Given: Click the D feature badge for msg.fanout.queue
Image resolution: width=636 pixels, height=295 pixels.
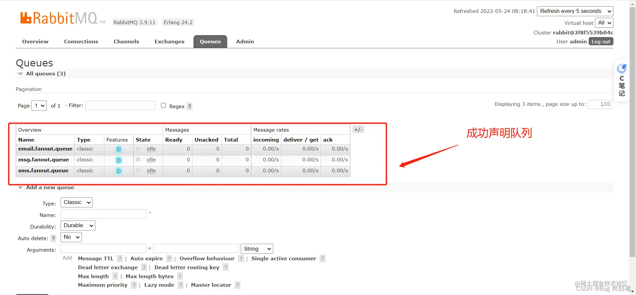Looking at the screenshot, I should [x=119, y=160].
